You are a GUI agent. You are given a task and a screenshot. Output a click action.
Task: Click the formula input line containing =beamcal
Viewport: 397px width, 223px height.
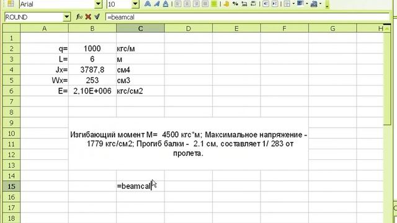point(248,17)
